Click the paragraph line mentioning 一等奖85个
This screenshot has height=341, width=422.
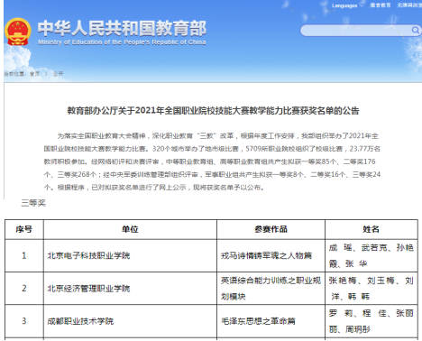[209, 161]
